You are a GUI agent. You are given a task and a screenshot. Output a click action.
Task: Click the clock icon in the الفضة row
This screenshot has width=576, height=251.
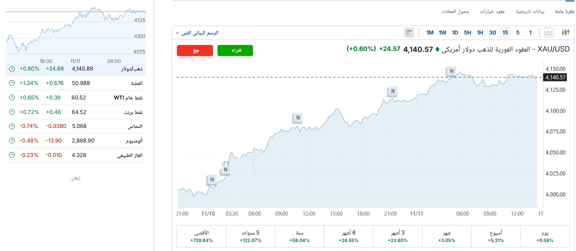12,83
